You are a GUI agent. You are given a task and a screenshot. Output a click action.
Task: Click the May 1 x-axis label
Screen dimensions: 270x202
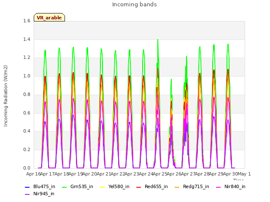244,174
